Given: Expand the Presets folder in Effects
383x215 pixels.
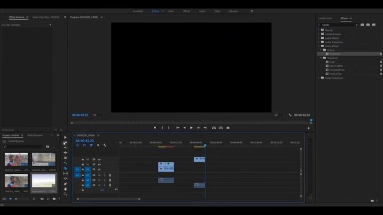Looking at the screenshot, I should click(319, 30).
